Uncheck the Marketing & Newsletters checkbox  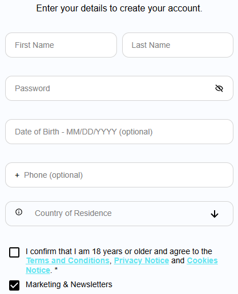(x=14, y=285)
